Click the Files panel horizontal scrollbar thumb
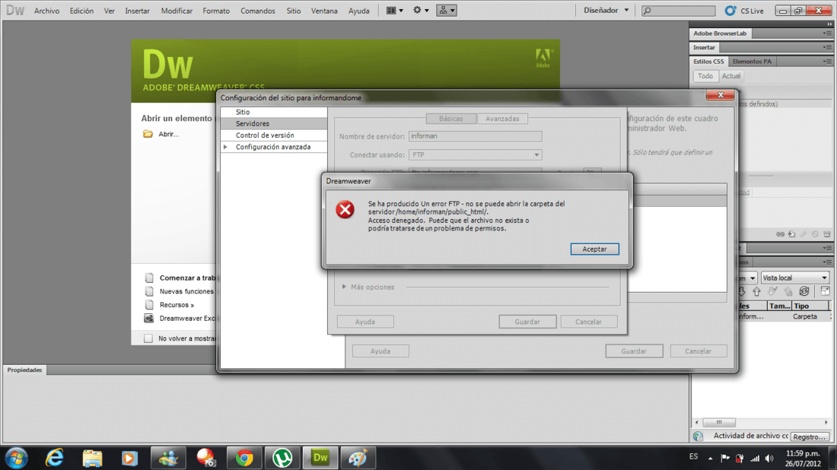This screenshot has width=837, height=470. click(718, 422)
